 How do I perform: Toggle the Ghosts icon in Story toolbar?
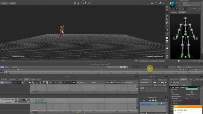point(65,82)
